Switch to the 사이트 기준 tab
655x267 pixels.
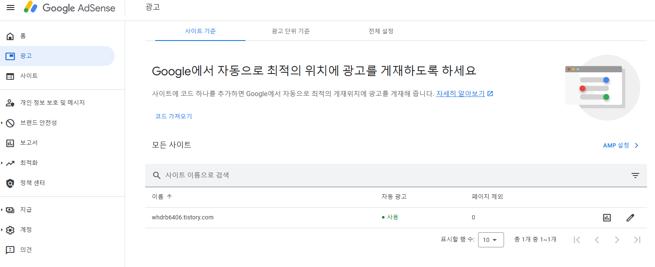pyautogui.click(x=200, y=31)
